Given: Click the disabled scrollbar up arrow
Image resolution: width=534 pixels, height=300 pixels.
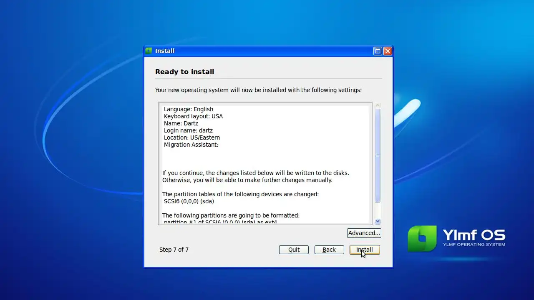Looking at the screenshot, I should pos(378,105).
